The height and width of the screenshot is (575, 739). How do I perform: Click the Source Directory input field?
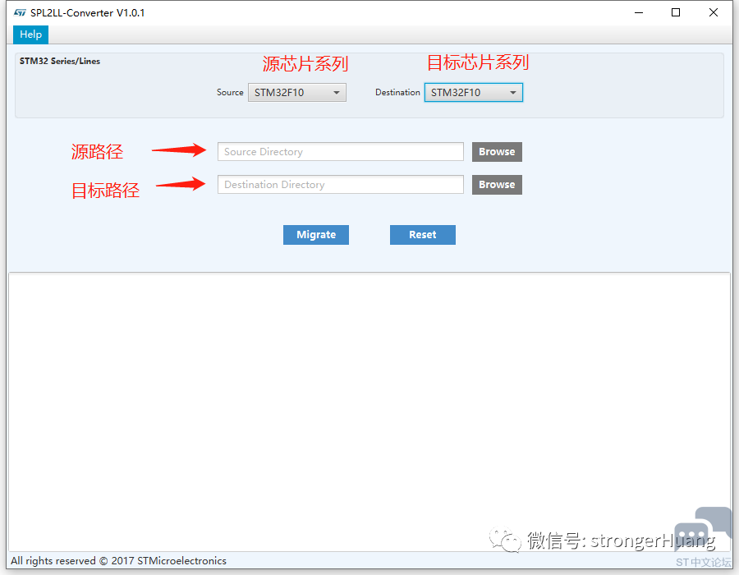coord(340,152)
